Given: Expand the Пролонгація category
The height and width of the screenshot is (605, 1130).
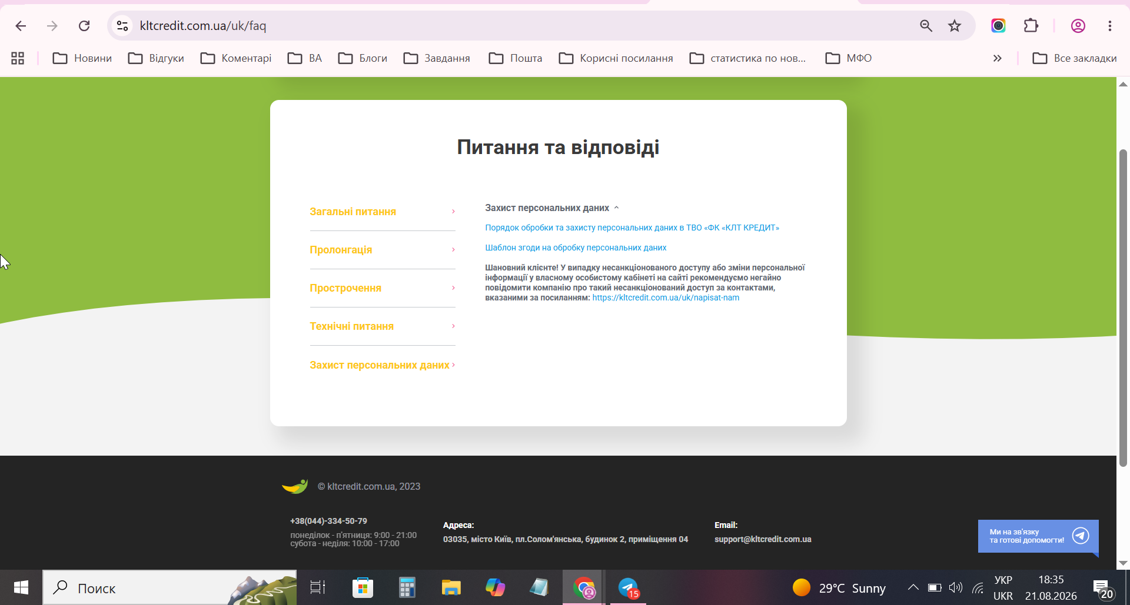Looking at the screenshot, I should point(383,250).
